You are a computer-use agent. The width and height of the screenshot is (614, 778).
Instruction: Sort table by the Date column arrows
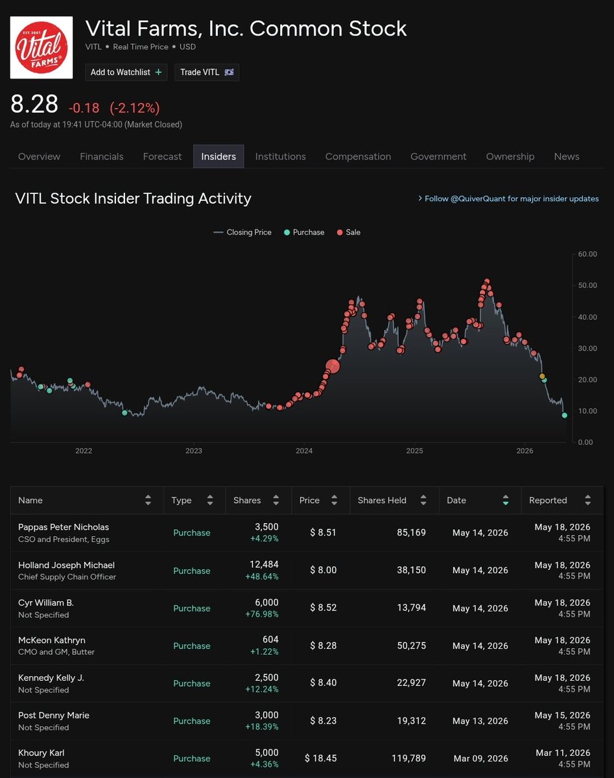[x=506, y=500]
